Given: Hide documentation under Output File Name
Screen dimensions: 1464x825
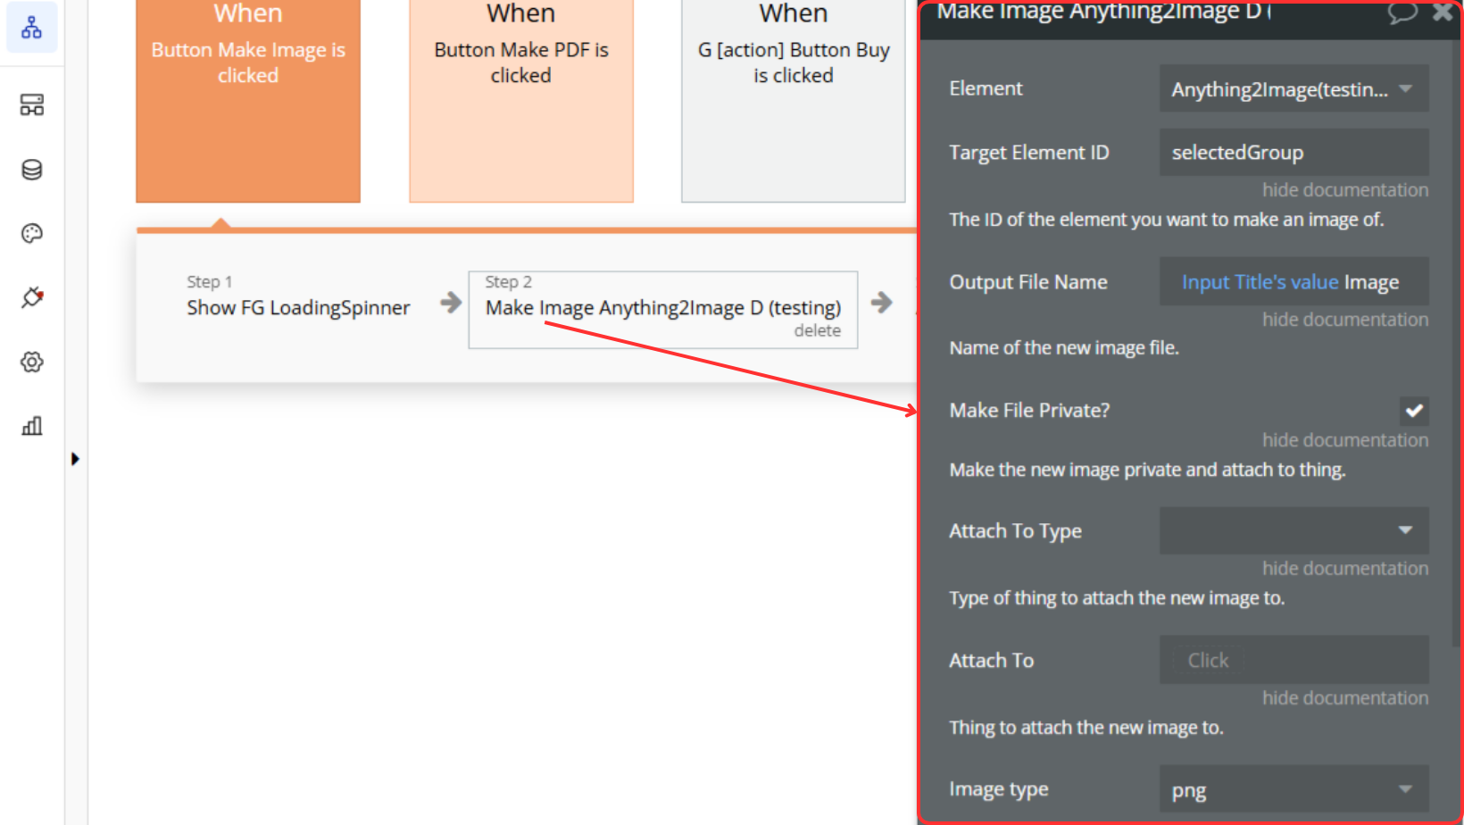Looking at the screenshot, I should [1345, 320].
